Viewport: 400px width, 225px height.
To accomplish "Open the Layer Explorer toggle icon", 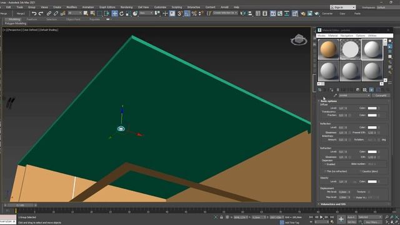I will tap(265, 14).
